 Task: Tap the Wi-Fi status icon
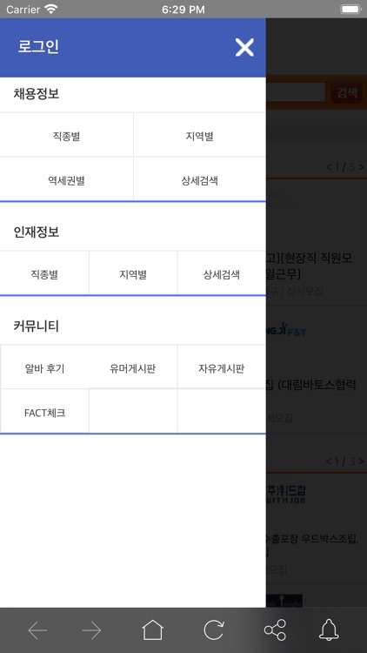coord(51,10)
